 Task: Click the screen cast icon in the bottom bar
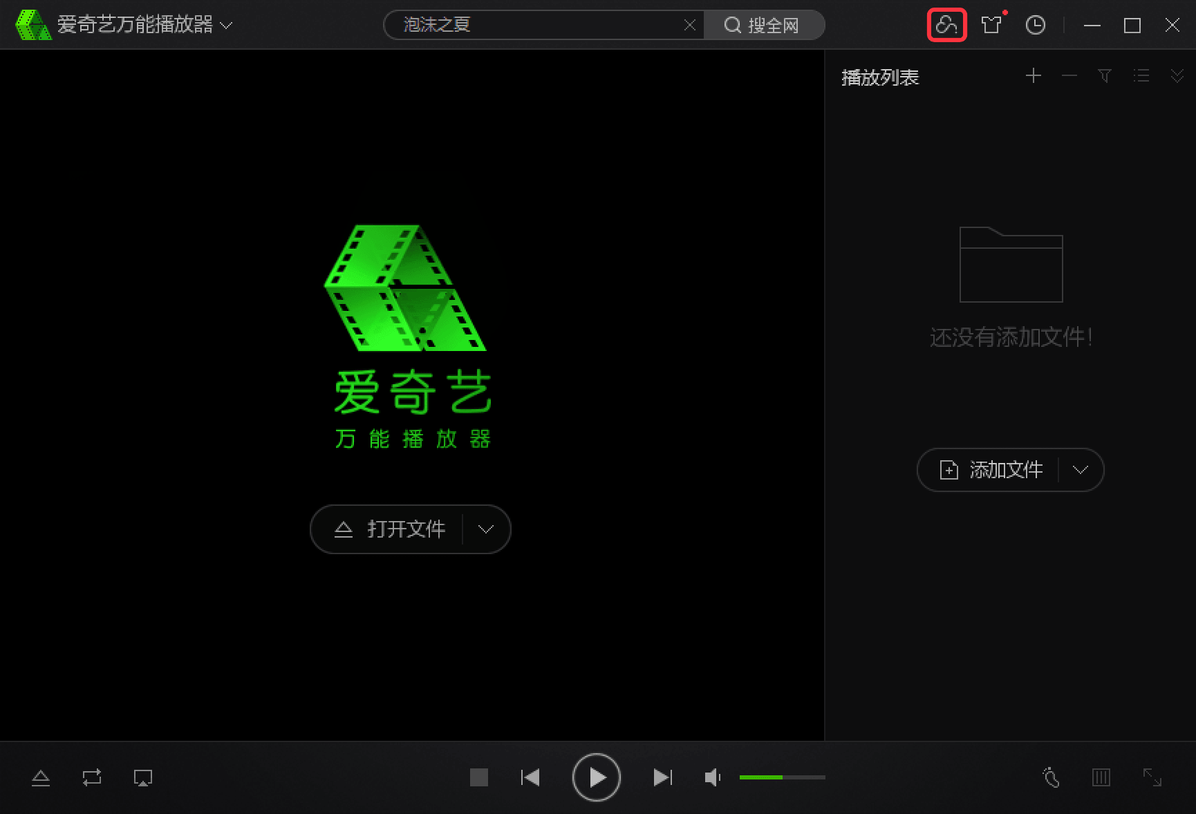pos(143,778)
